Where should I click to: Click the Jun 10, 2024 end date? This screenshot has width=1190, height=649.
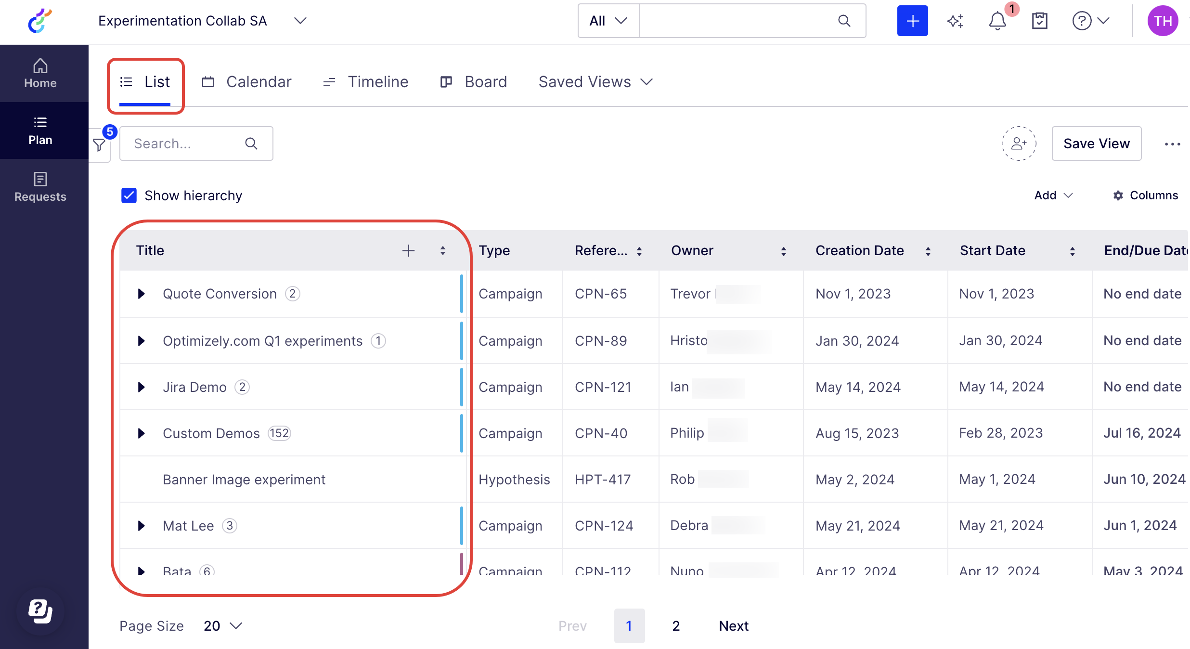[1144, 480]
